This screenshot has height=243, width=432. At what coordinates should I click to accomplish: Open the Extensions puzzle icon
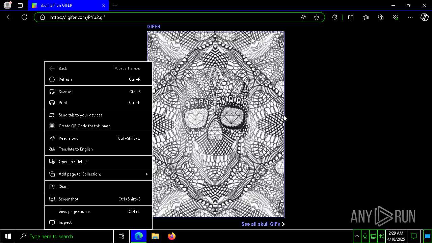pos(334,17)
